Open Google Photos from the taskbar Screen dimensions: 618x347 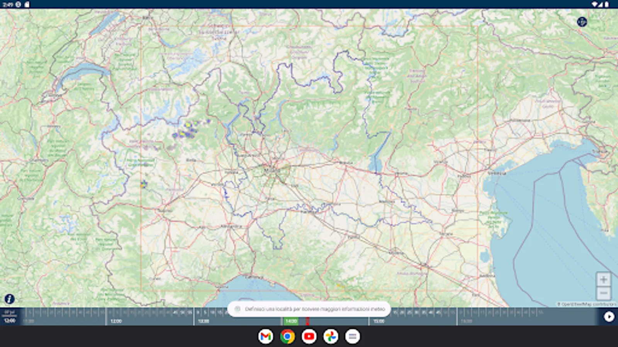(331, 337)
